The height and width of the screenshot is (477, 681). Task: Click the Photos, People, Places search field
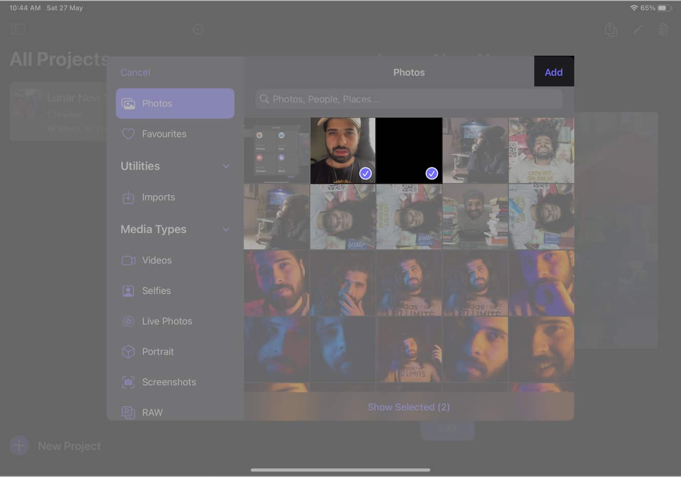point(409,99)
